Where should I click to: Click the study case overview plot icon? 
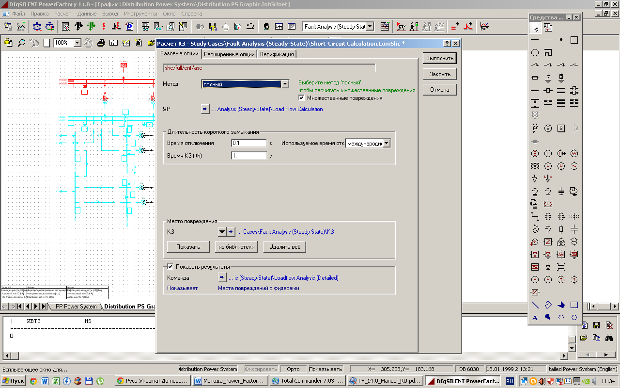[385, 26]
